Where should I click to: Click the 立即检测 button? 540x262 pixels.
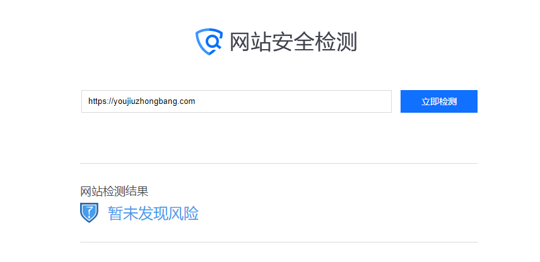coord(439,101)
